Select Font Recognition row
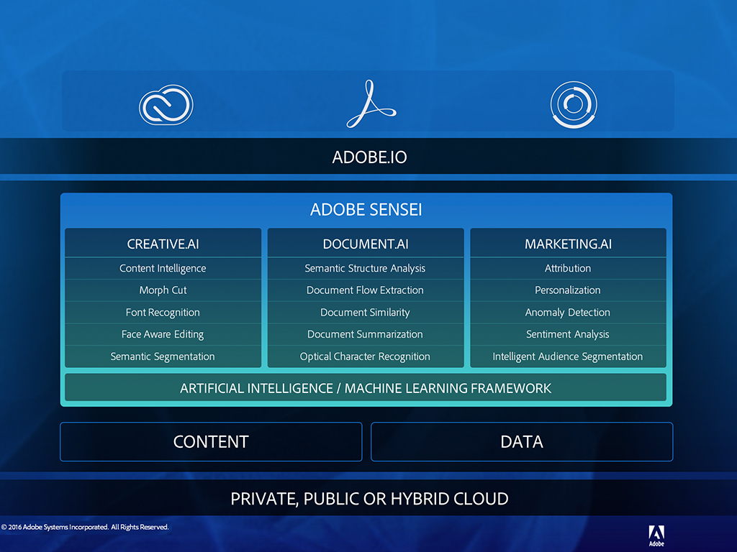This screenshot has width=737, height=552. (x=163, y=313)
